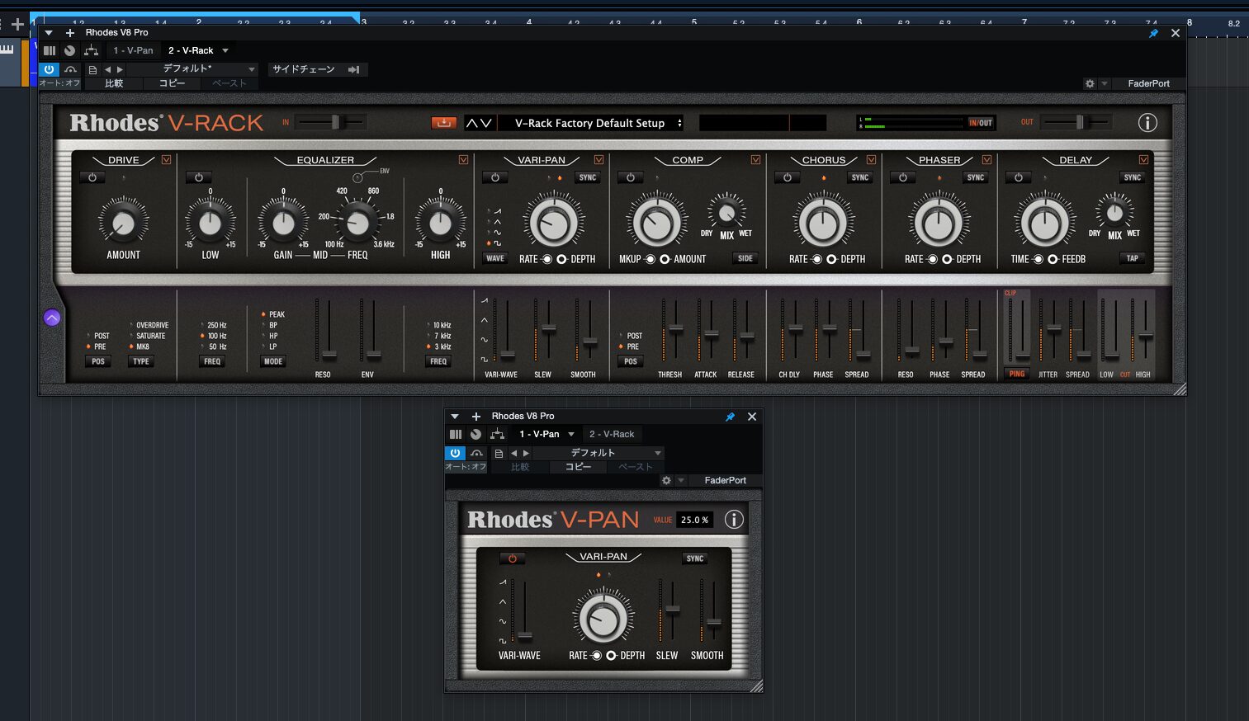Click the DELAY TAP button
Viewport: 1249px width, 721px height.
tap(1133, 258)
